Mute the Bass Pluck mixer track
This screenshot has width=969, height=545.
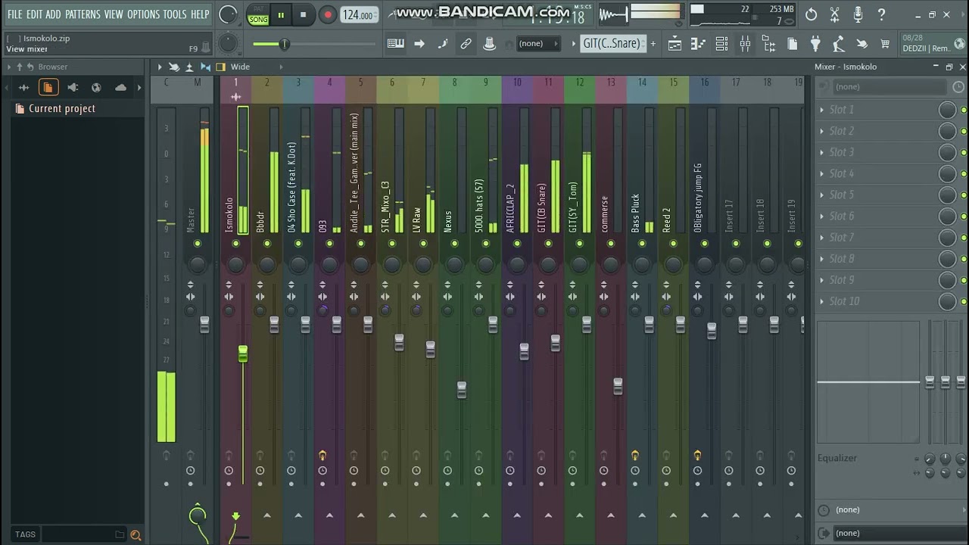pos(642,244)
